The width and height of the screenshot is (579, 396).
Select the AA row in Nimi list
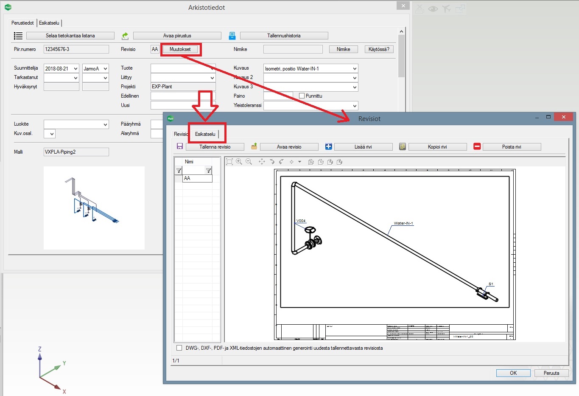click(197, 178)
